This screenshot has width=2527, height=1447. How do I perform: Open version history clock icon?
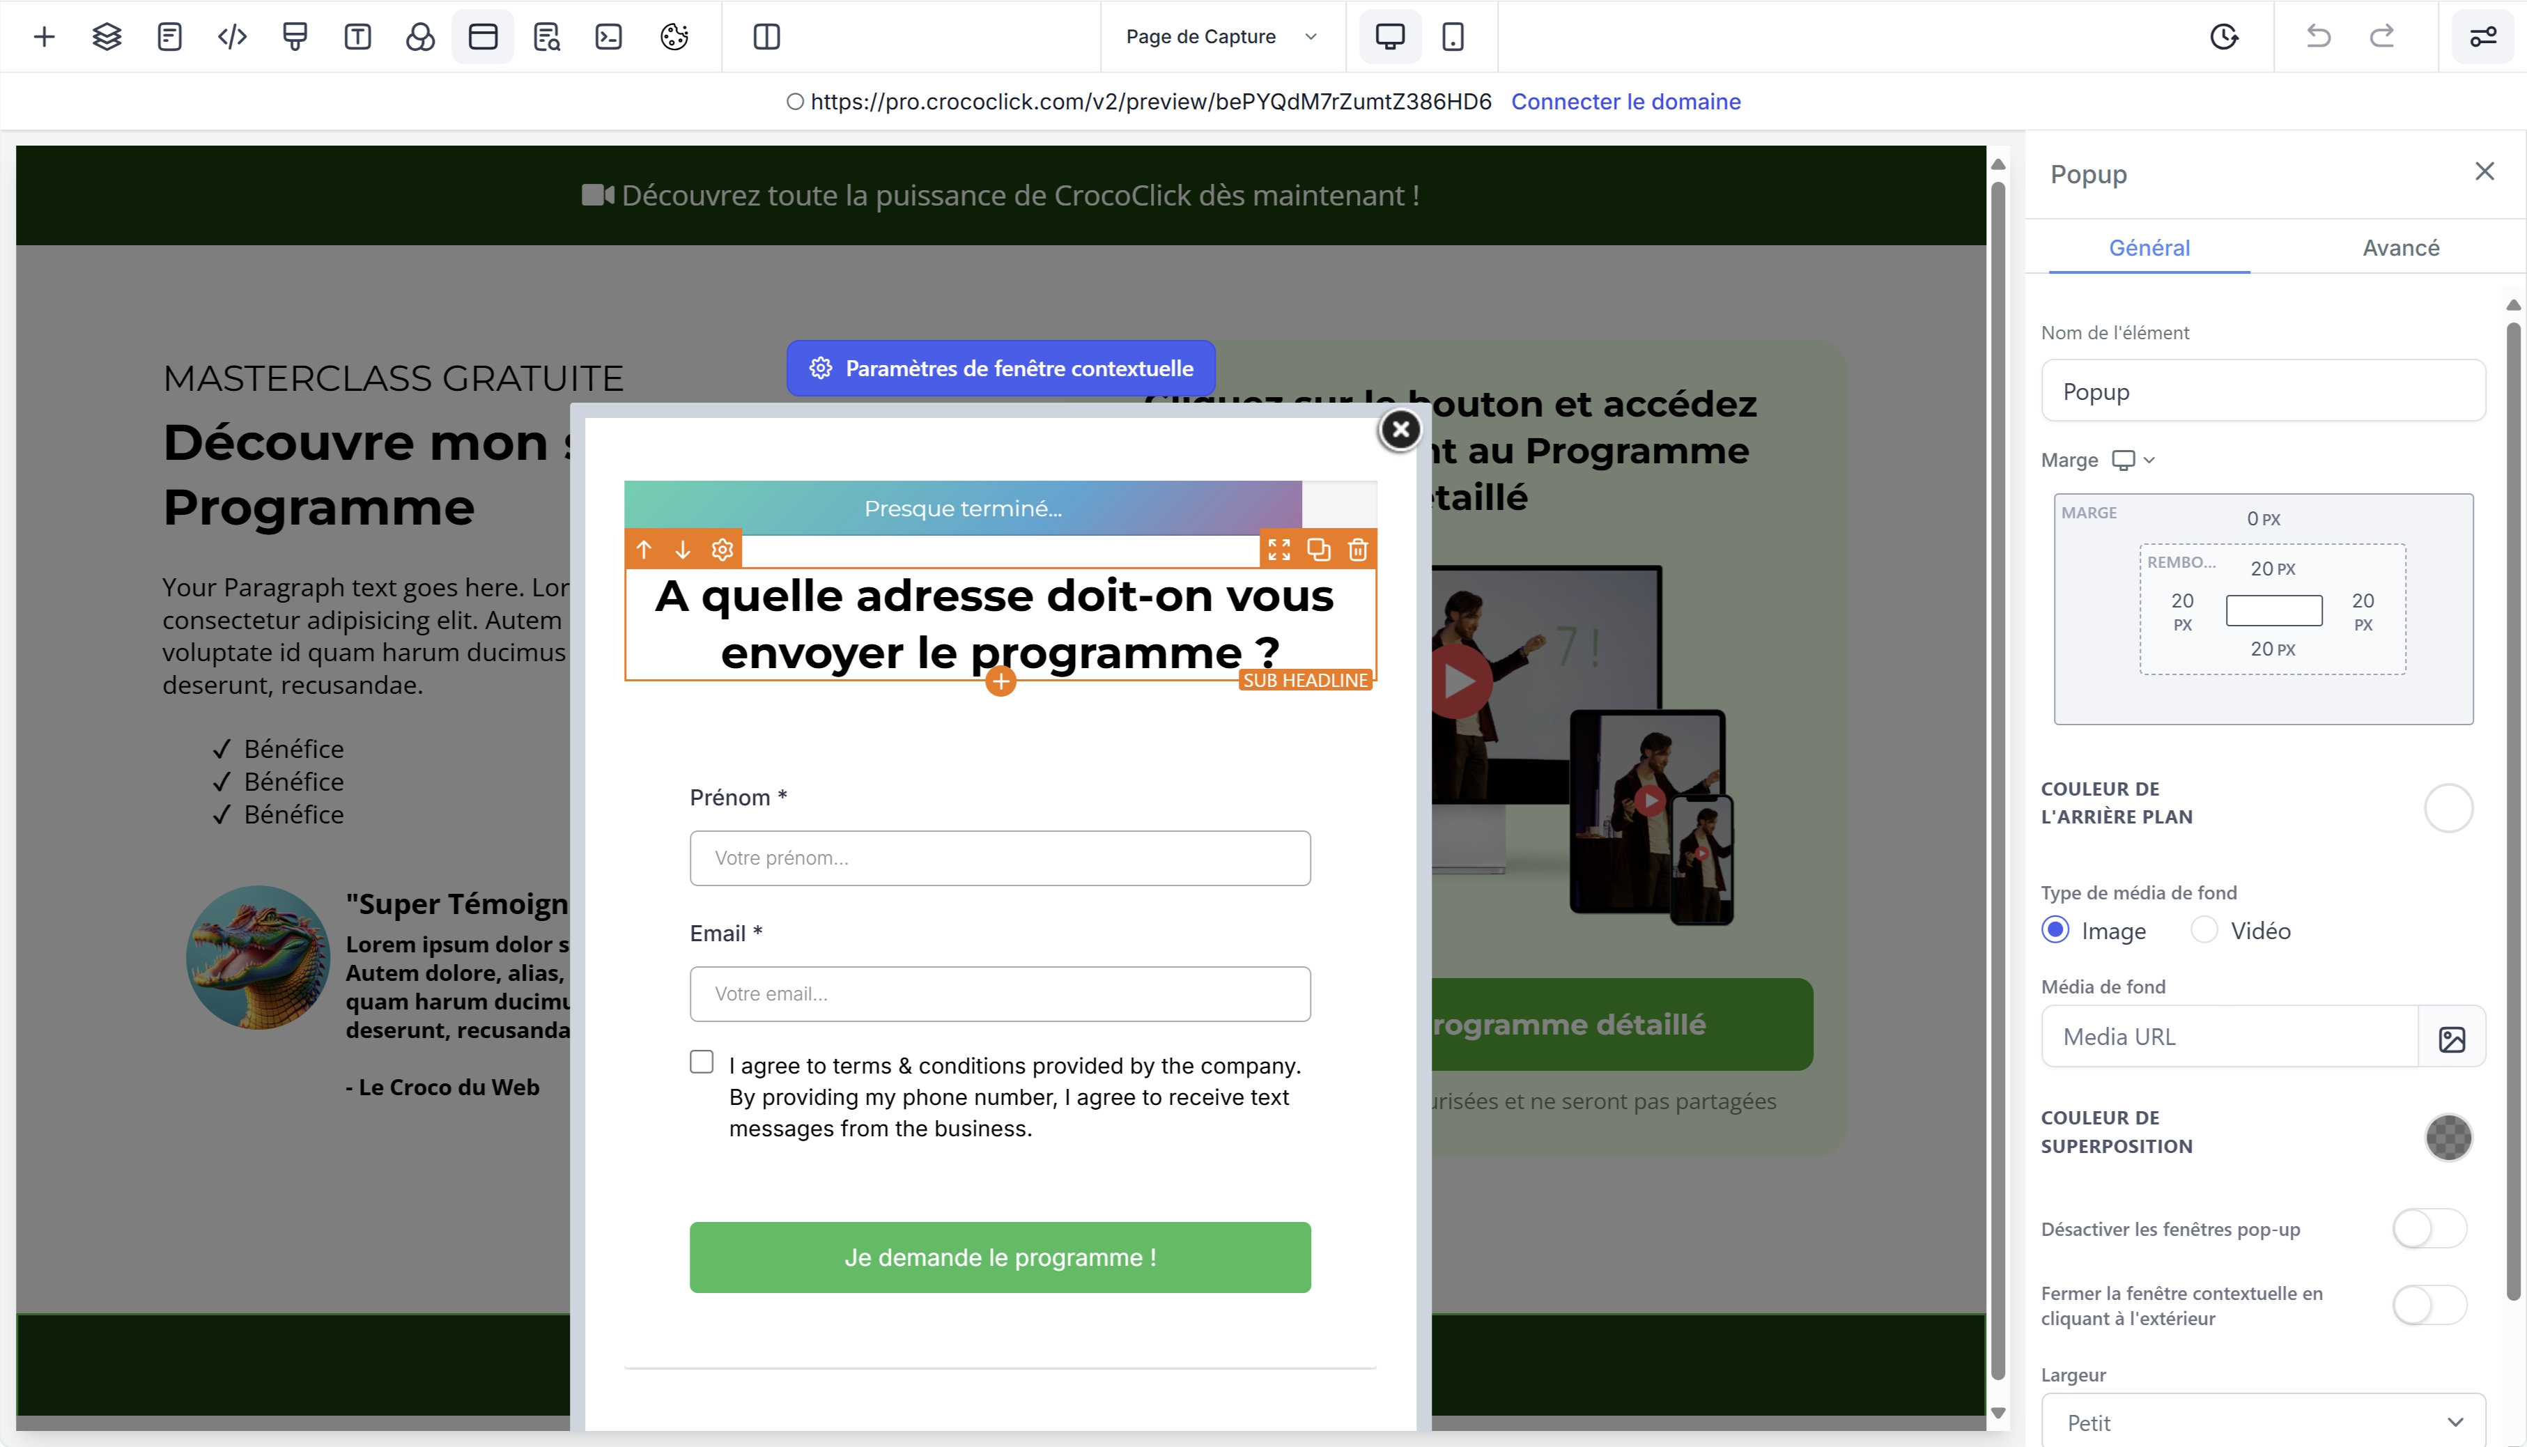pos(2224,37)
